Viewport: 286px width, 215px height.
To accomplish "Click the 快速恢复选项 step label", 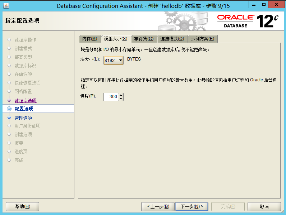I will coord(28,83).
